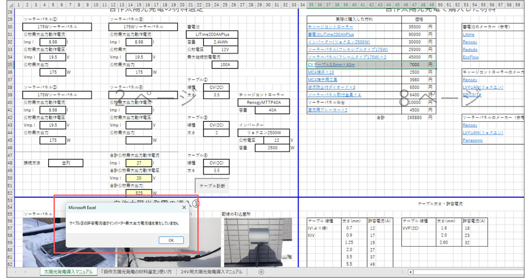The image size is (531, 278).
Task: Click the ケーブル診断 button
Action: (212, 186)
